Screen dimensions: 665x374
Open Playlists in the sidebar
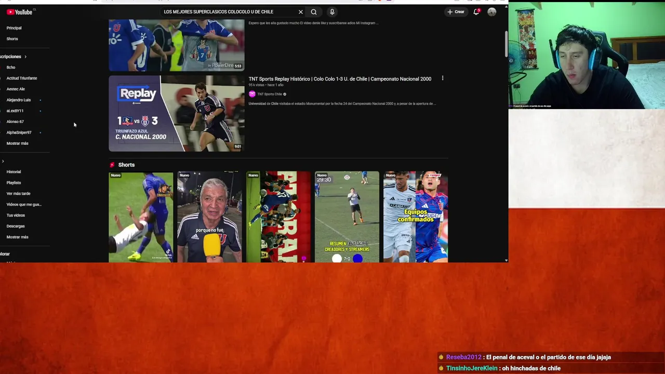click(14, 183)
